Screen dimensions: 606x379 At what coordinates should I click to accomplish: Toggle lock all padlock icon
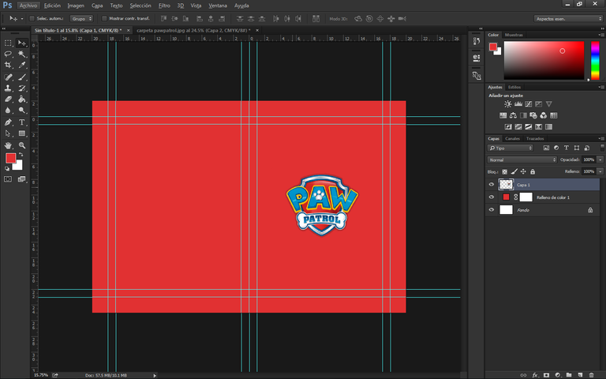point(533,171)
